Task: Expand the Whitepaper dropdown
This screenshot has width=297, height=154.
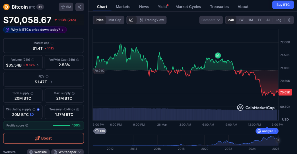Action: [x=67, y=152]
